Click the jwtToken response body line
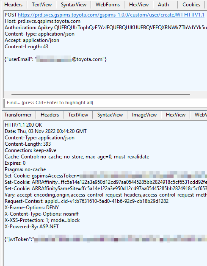Image resolution: width=207 pixels, height=266 pixels. pyautogui.click(x=106, y=239)
